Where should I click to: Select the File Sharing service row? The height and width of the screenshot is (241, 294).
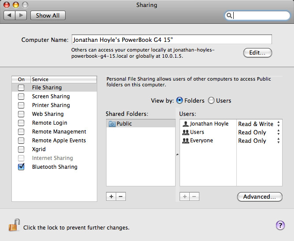(55, 88)
